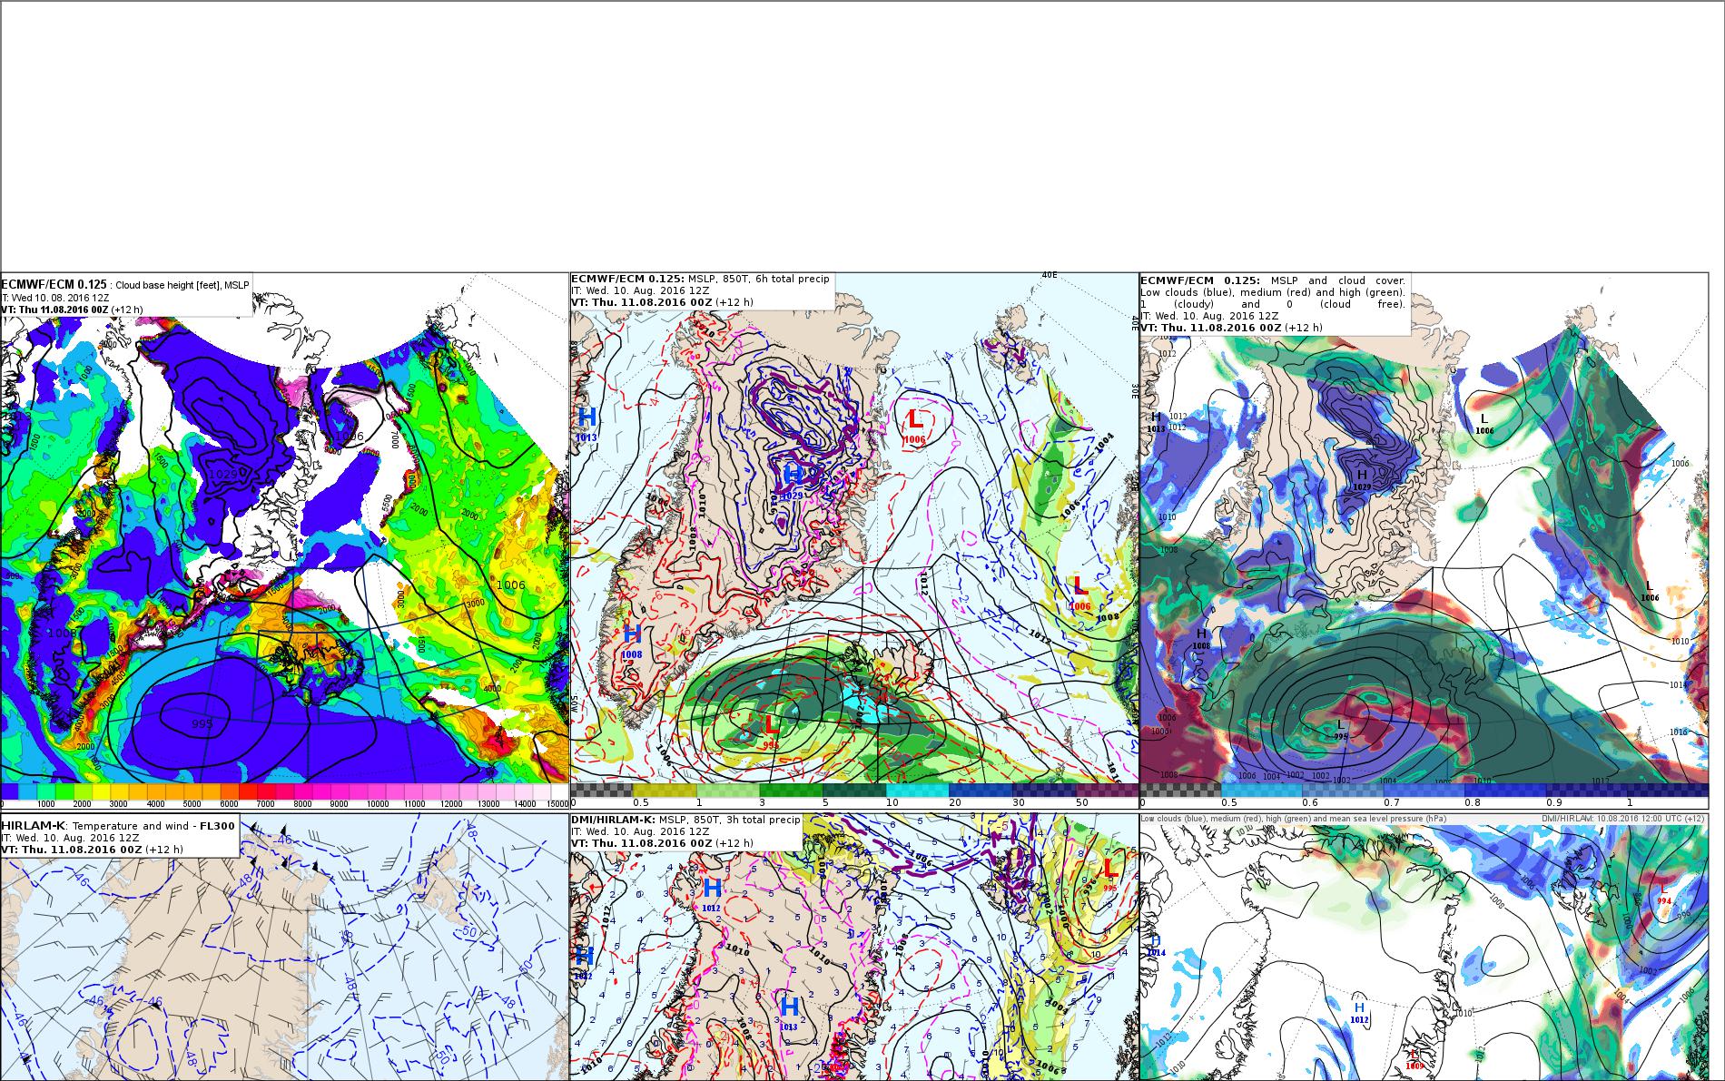This screenshot has height=1081, width=1725.
Task: Click the cloud base height color scale bar
Action: point(284,791)
